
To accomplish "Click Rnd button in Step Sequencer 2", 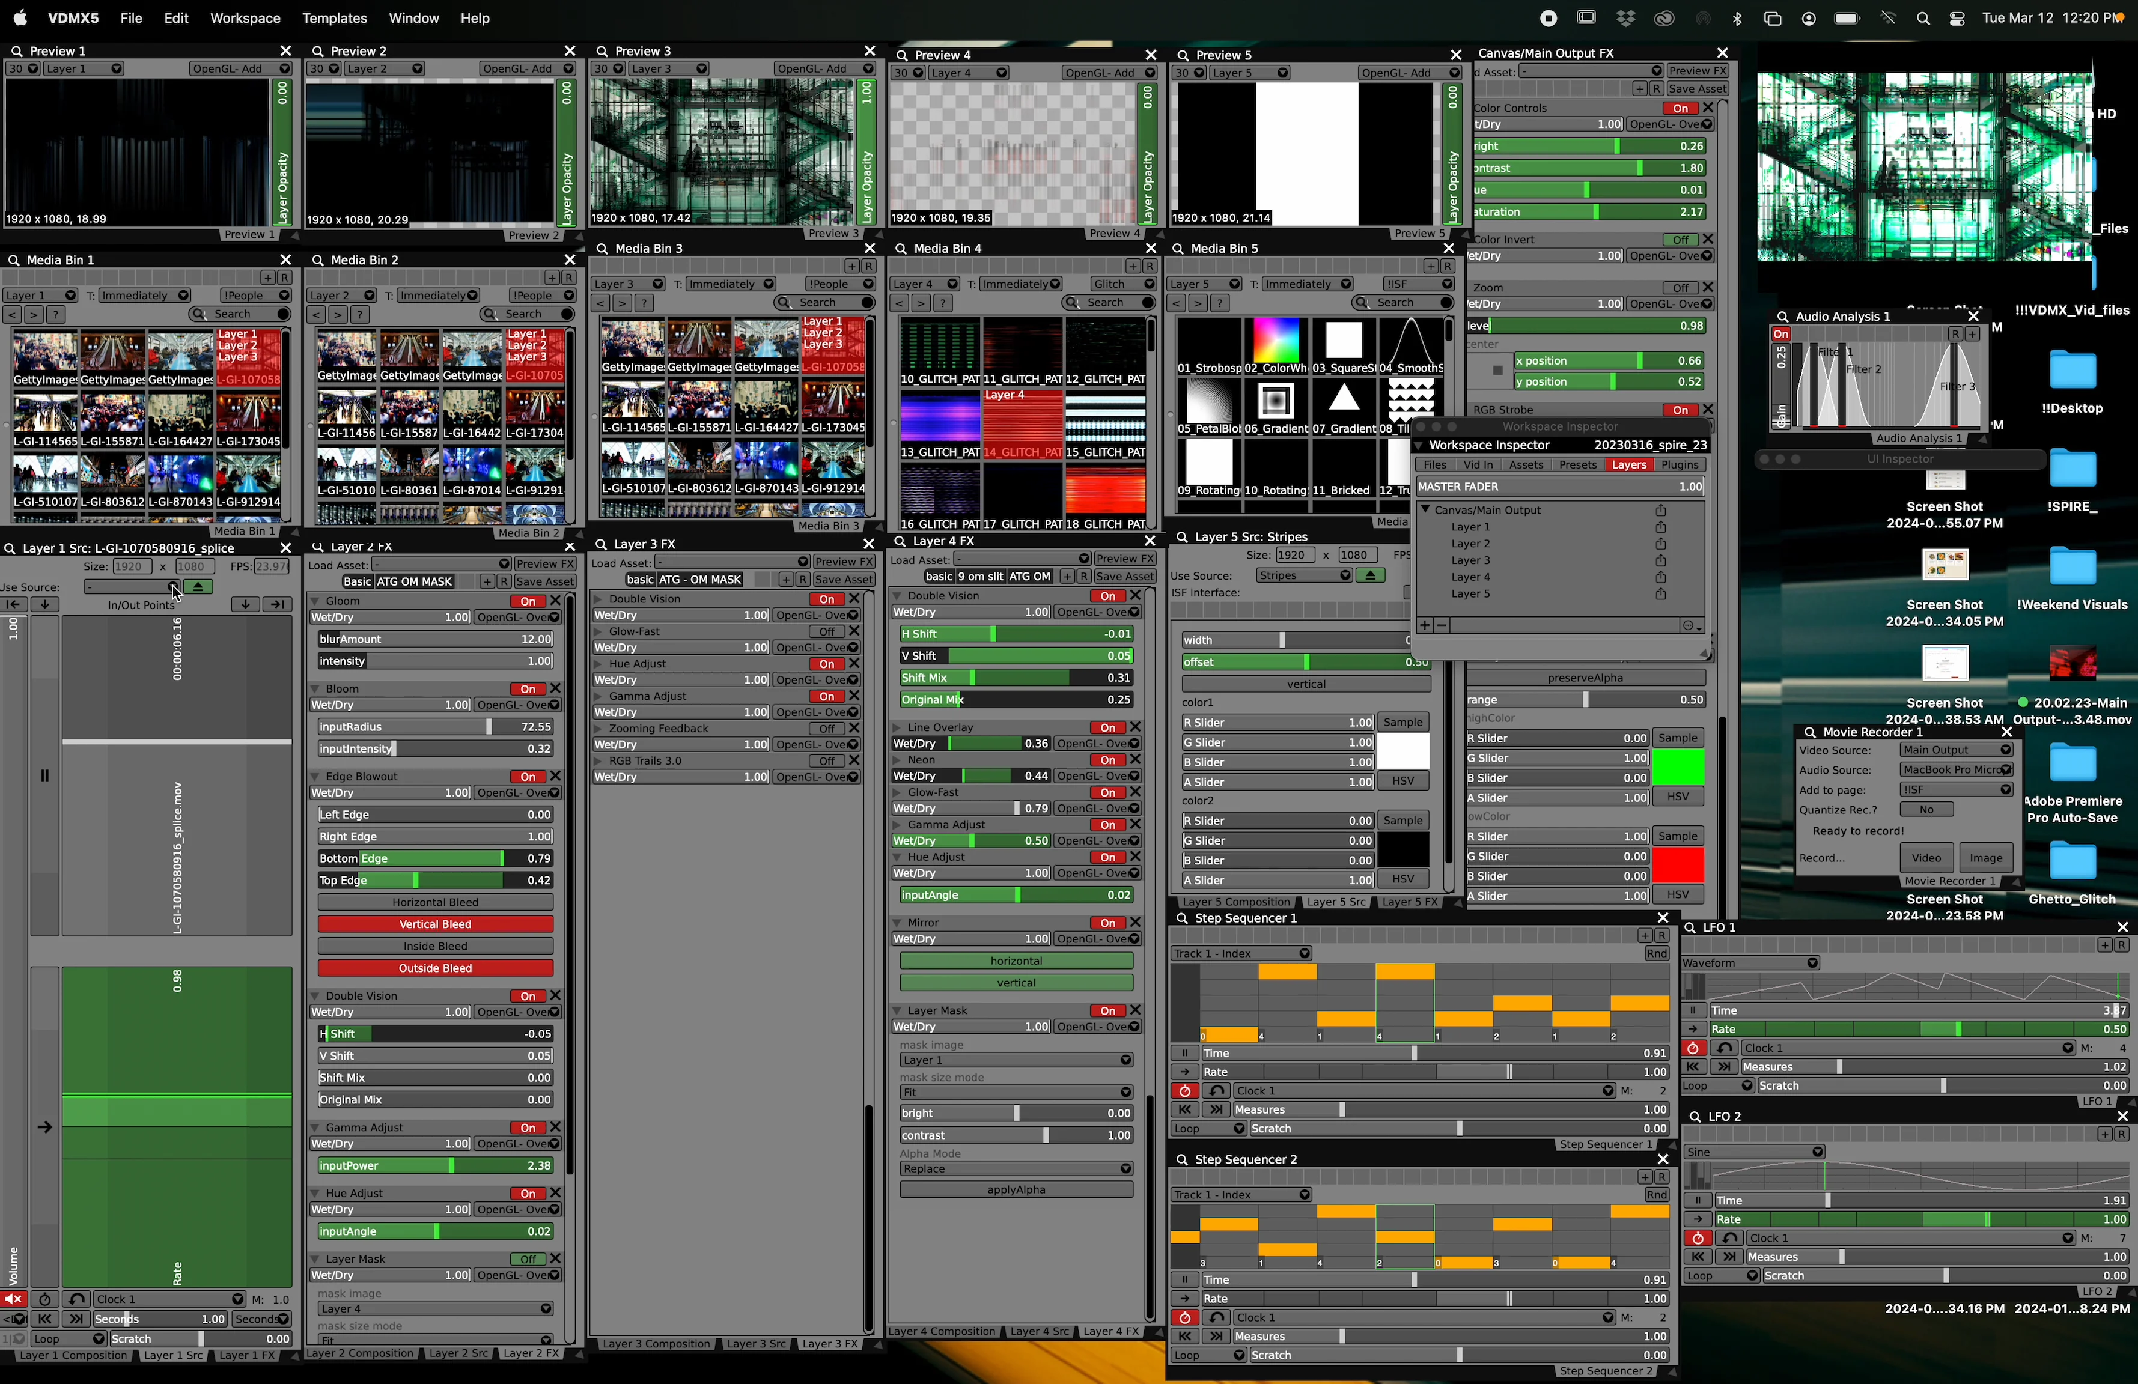I will click(x=1657, y=1195).
